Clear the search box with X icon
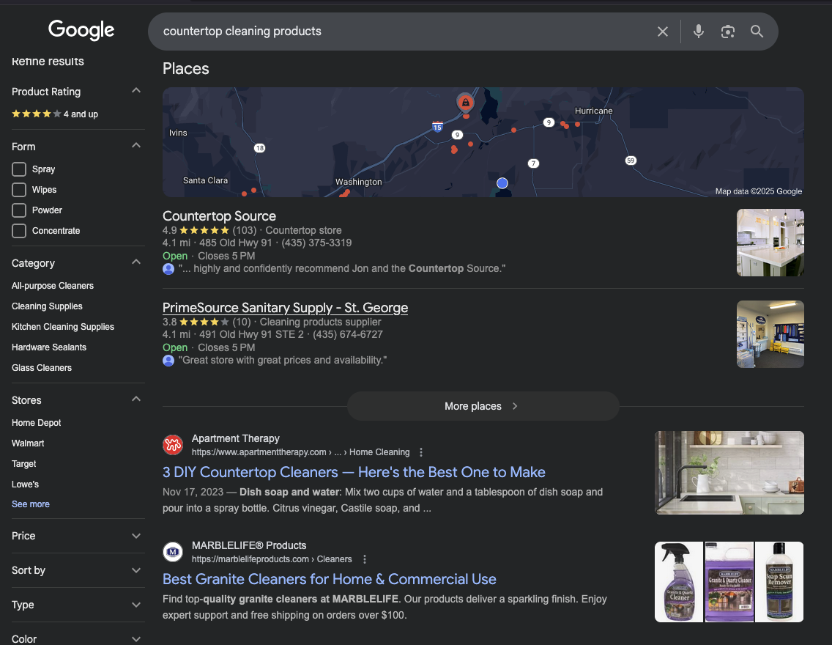Image resolution: width=832 pixels, height=645 pixels. point(663,32)
